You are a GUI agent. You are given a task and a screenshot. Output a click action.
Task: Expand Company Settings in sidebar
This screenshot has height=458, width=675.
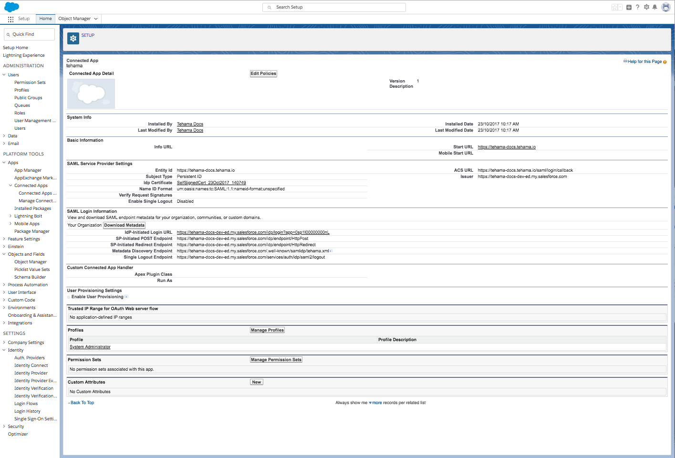(x=4, y=343)
